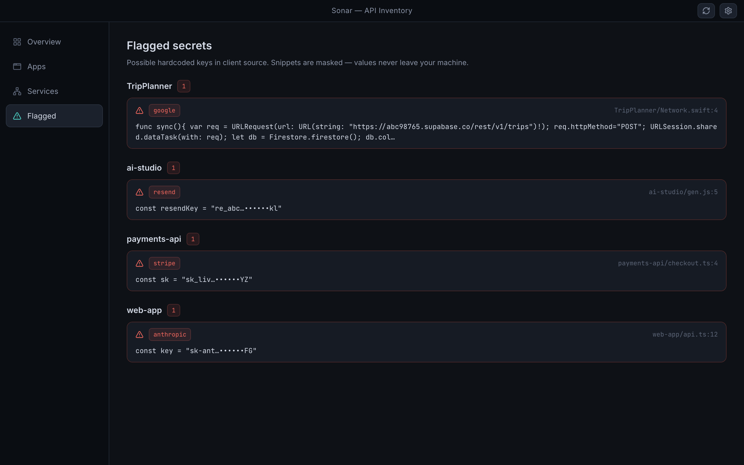
Task: Click the ai-studio group heading
Action: coord(144,168)
